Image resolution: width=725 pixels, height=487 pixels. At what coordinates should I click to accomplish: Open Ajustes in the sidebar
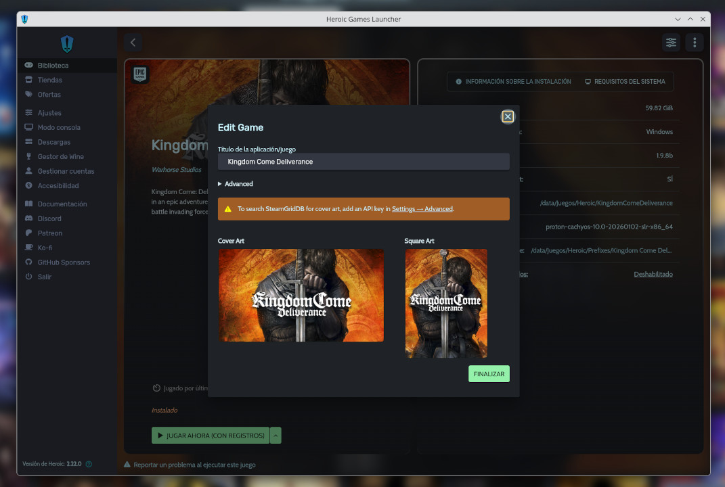[66, 113]
